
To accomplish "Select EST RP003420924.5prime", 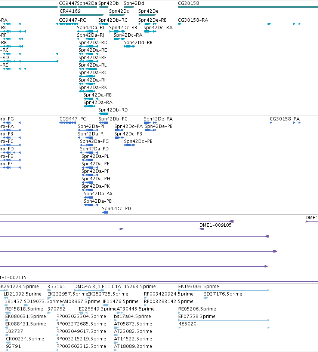I will [145, 298].
